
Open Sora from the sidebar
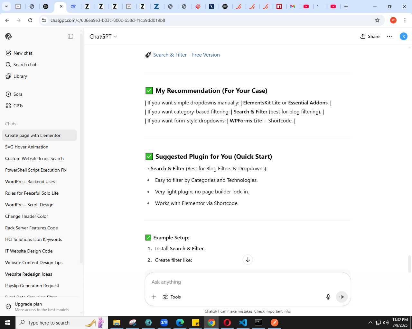(40, 94)
